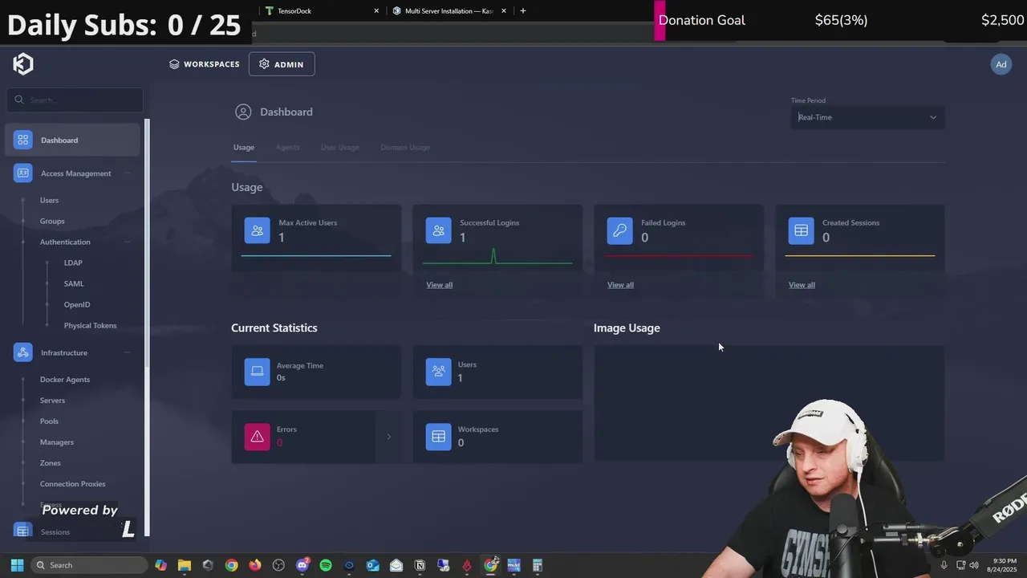This screenshot has width=1027, height=578.
Task: Open a new browser tab
Action: (x=523, y=11)
